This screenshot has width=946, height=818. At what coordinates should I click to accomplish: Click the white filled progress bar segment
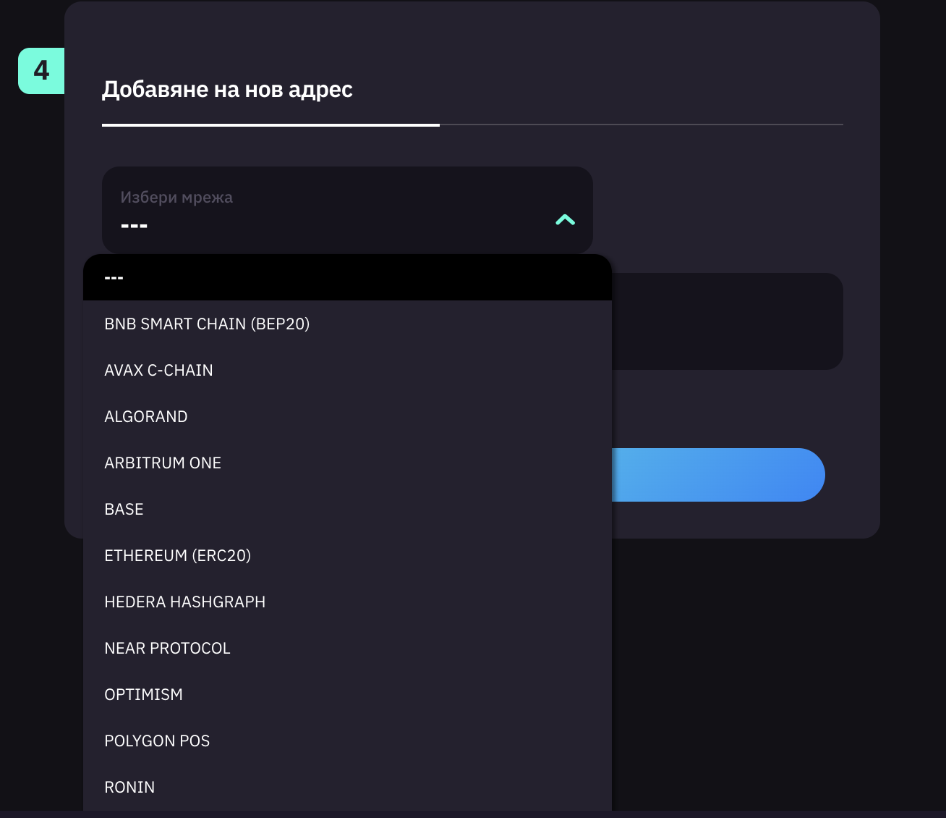(270, 125)
